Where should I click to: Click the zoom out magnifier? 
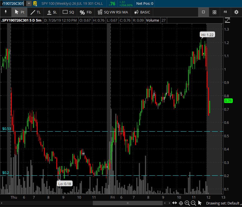(x=193, y=203)
